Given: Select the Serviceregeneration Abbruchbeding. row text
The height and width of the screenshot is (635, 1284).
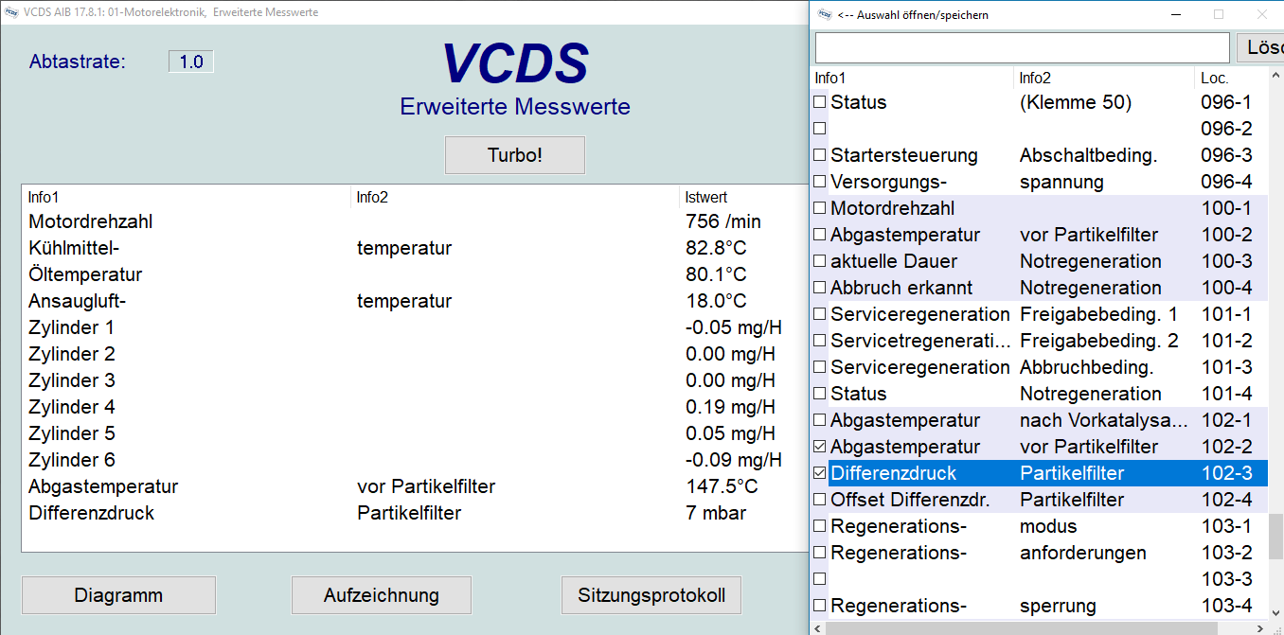Looking at the screenshot, I should click(1040, 367).
